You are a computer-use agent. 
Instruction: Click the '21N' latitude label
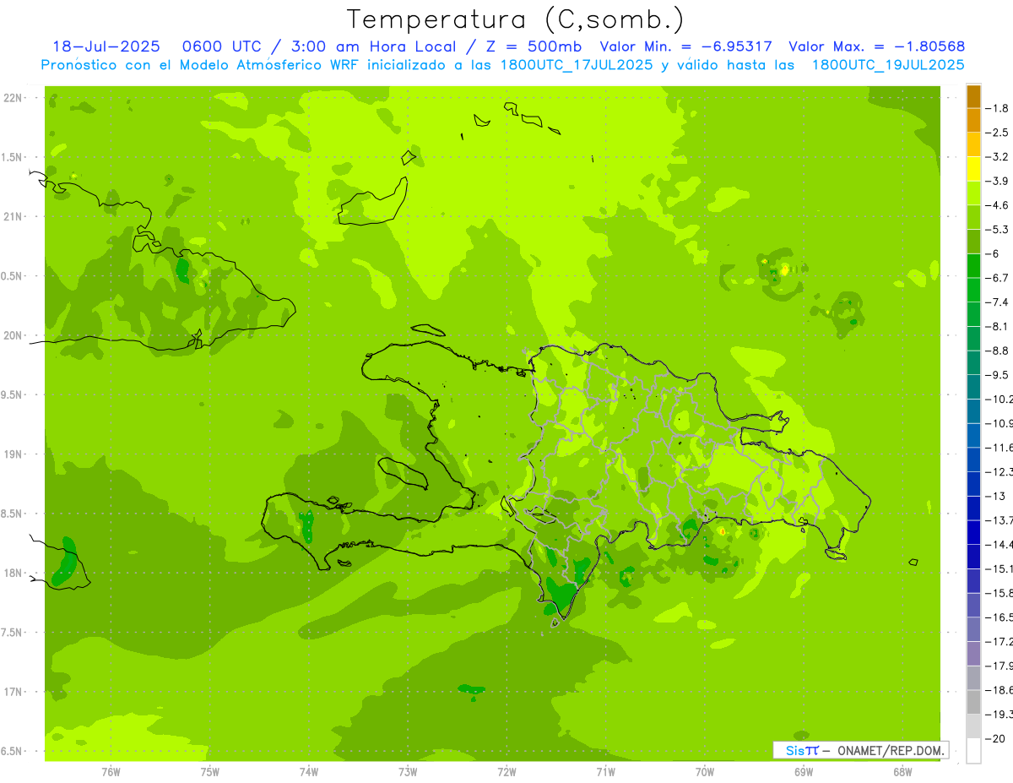(13, 217)
